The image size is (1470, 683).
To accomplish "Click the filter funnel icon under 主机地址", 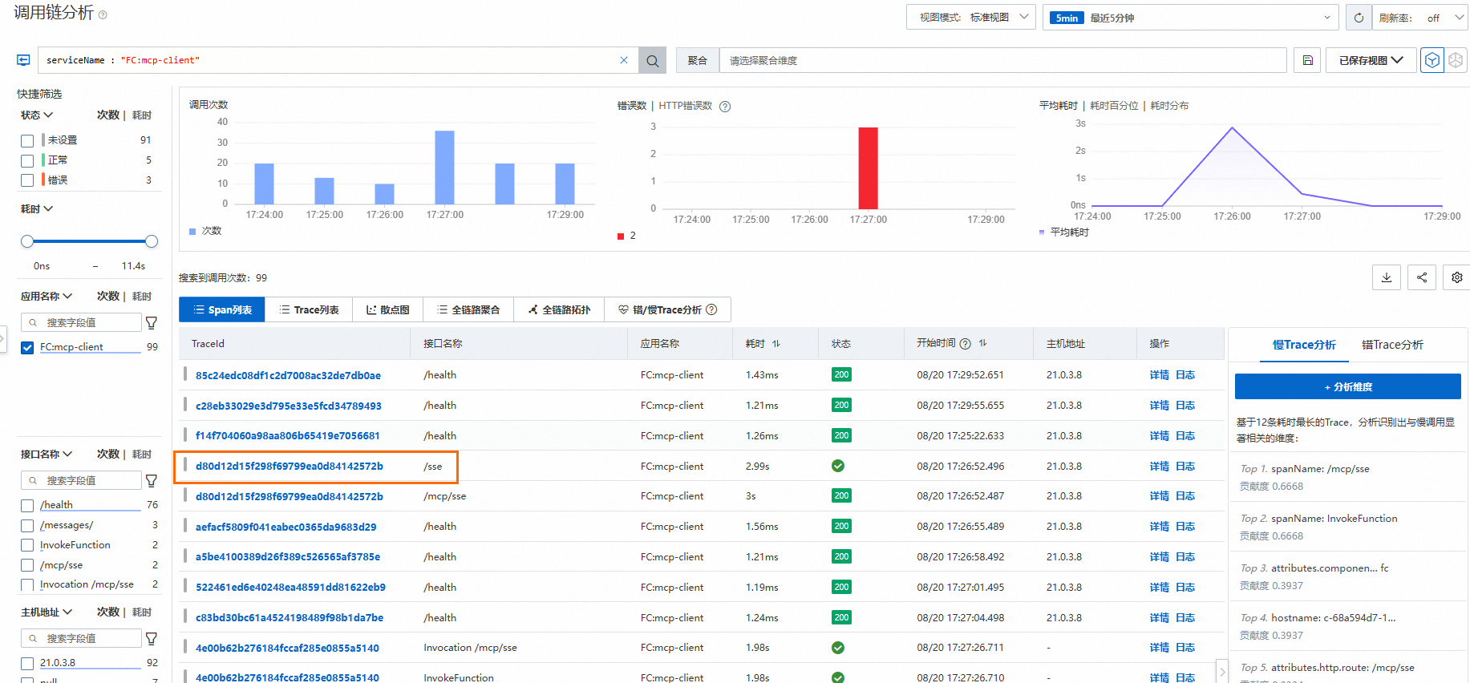I will click(x=151, y=638).
